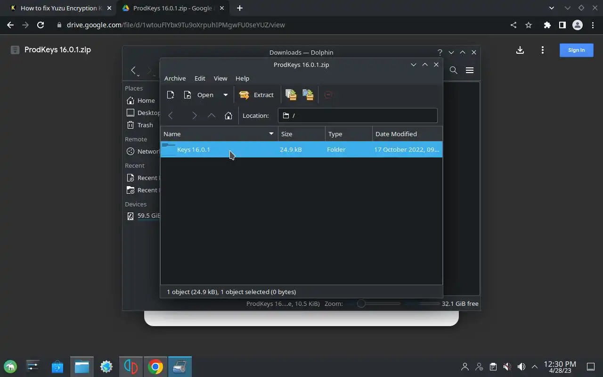Open the clock showing 12:30 PM

pos(560,367)
